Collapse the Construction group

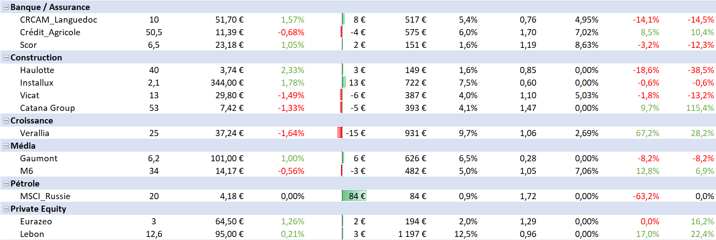tap(6, 58)
